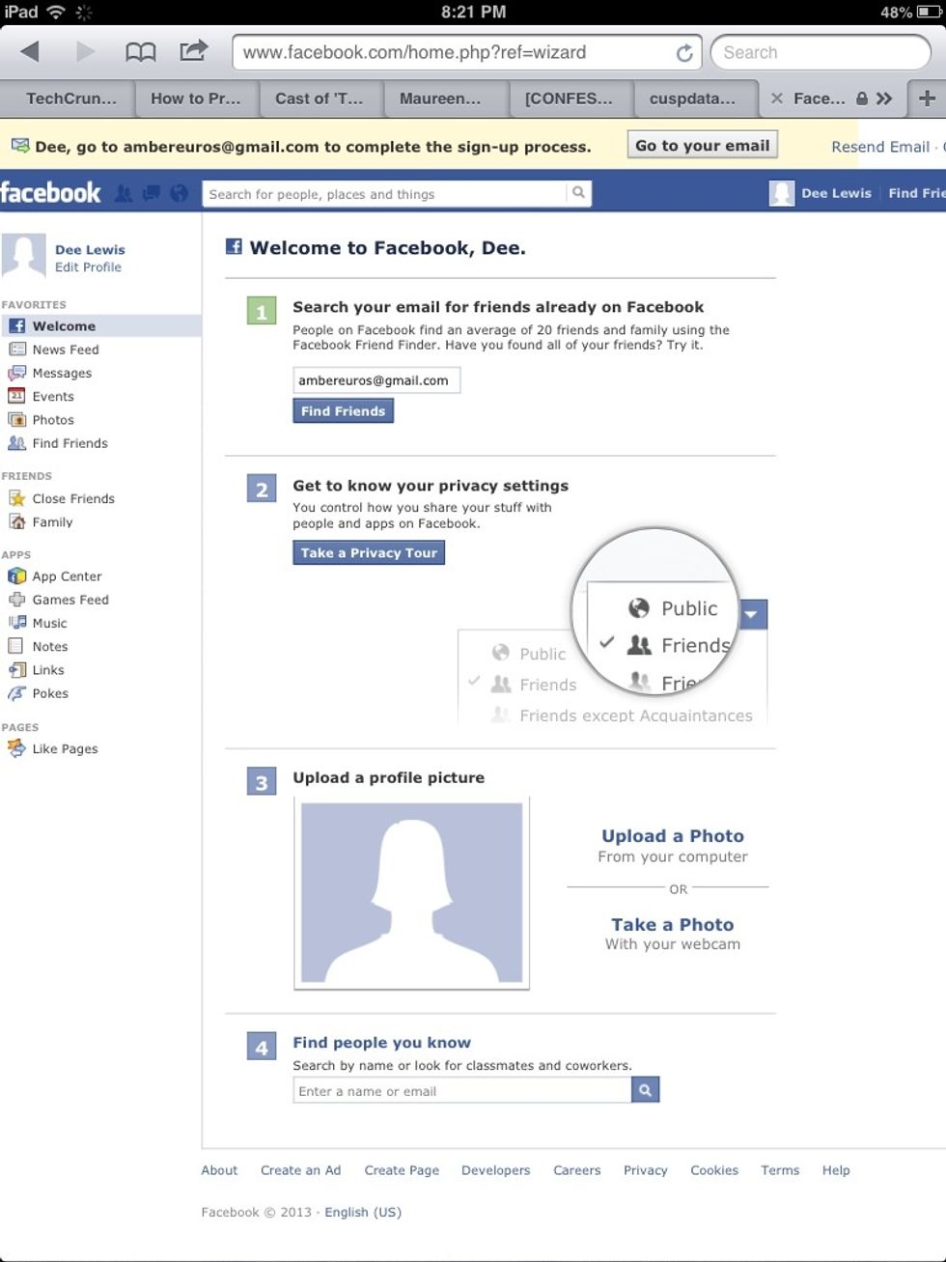Click header profile picture next to Dee Lewis
The height and width of the screenshot is (1262, 946).
point(782,193)
